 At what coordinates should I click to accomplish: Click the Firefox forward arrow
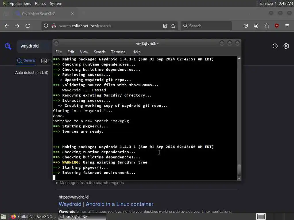[x=17, y=26]
